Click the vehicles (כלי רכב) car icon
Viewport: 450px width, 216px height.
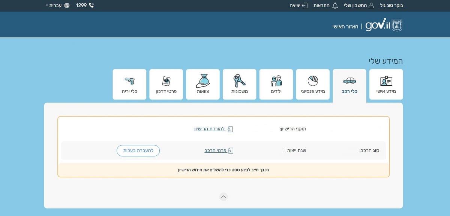pyautogui.click(x=349, y=81)
